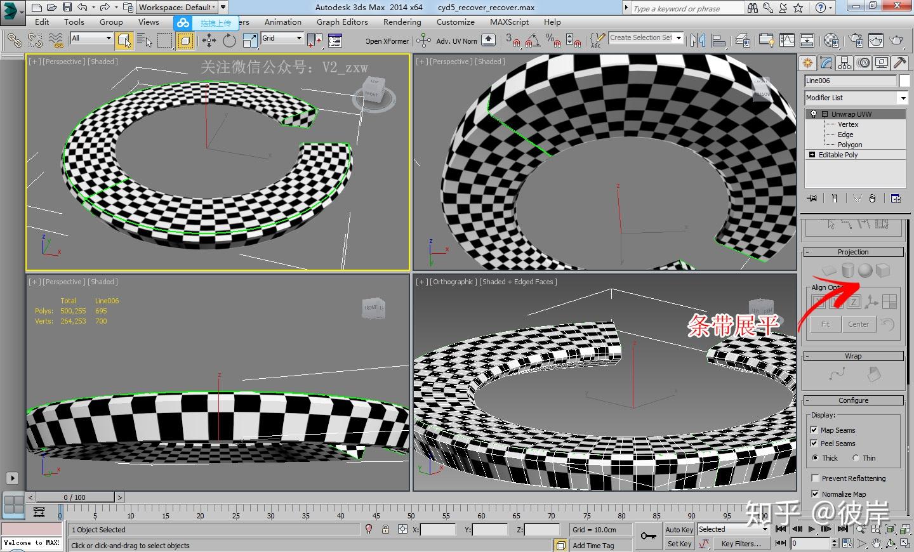The width and height of the screenshot is (914, 552).
Task: Click the Line006 object color swatch
Action: (x=904, y=81)
